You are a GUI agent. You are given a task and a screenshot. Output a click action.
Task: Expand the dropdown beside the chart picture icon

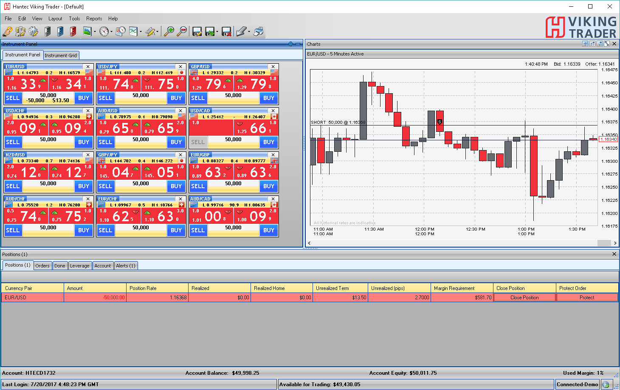point(95,32)
